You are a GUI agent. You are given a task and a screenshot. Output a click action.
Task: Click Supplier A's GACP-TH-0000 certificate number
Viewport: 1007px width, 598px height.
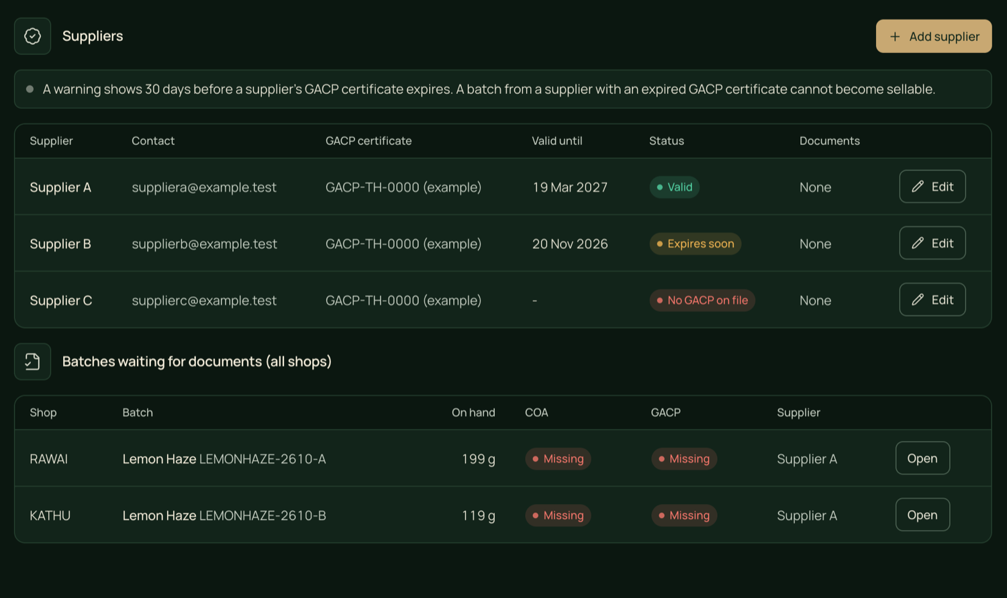point(403,187)
